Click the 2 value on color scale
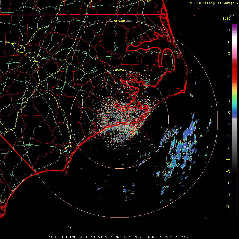The height and width of the screenshot is (239, 239). (x=229, y=89)
